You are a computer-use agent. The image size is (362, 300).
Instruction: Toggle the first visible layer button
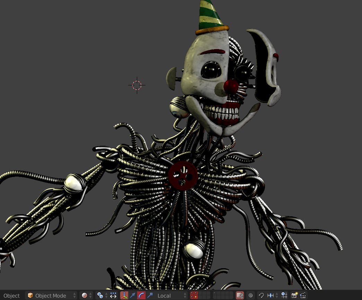[x=192, y=293]
